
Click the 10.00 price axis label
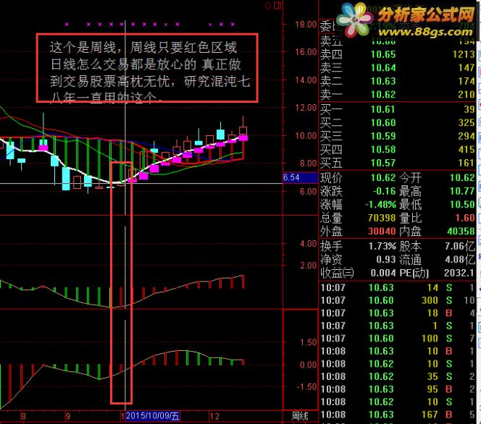(306, 136)
